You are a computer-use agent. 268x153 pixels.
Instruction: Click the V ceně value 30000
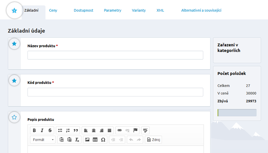(251, 93)
